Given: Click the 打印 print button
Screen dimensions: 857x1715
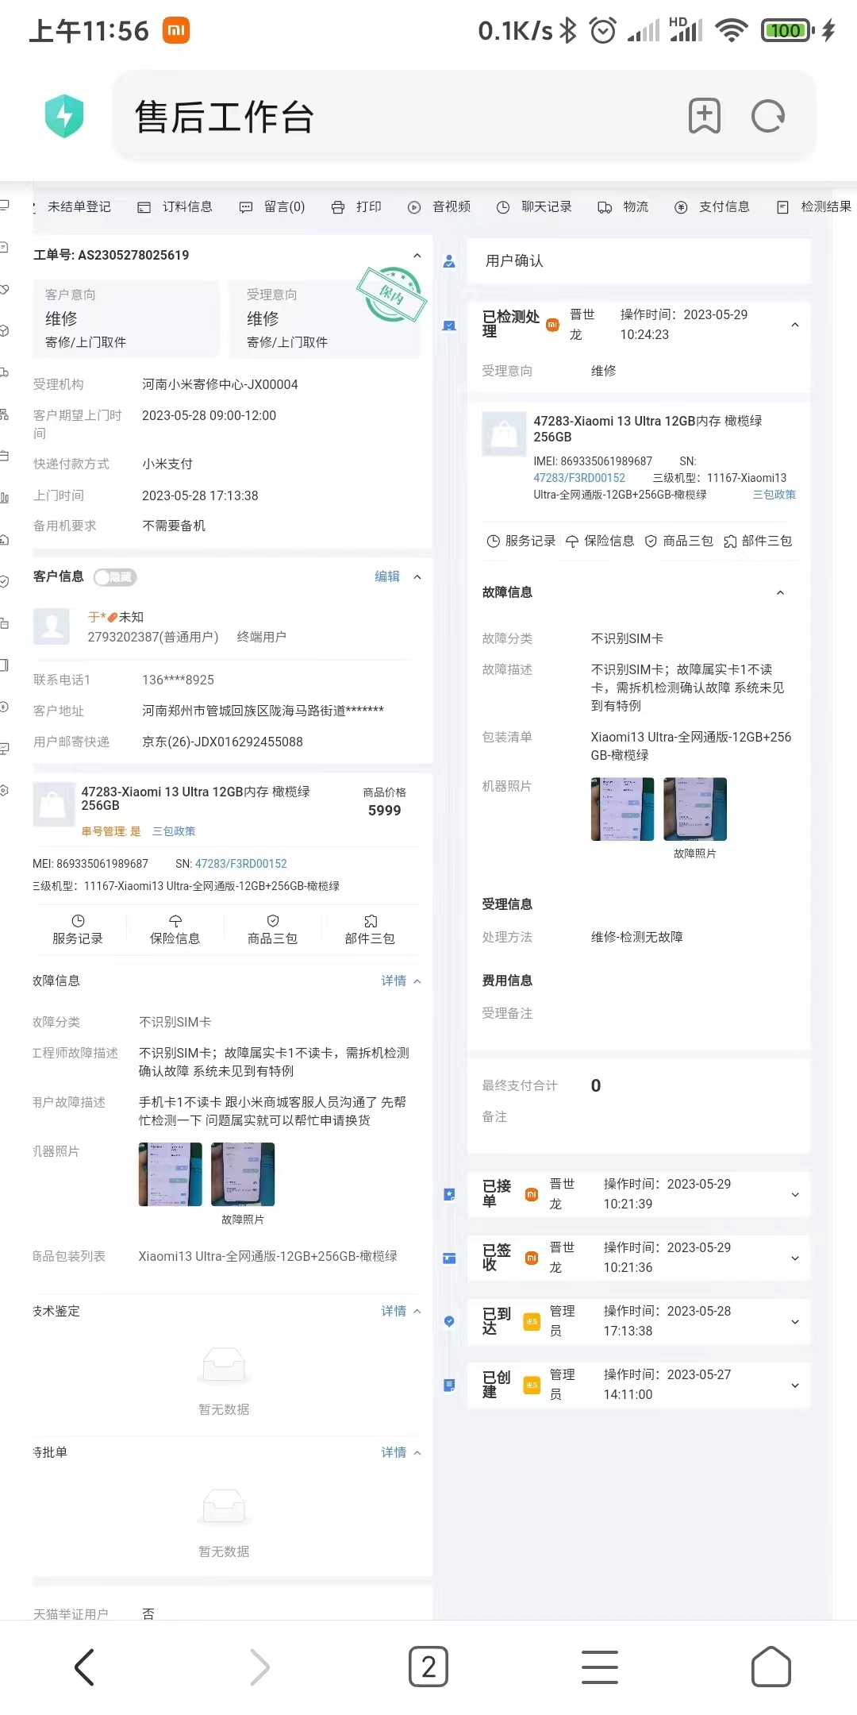Looking at the screenshot, I should click(356, 206).
